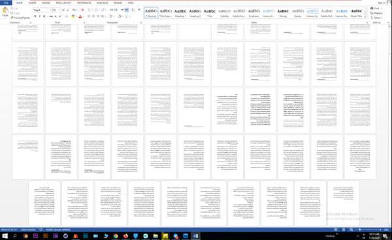Viewport: 392px width, 240px height.
Task: Click the Find button in Editing group
Action: tap(376, 9)
